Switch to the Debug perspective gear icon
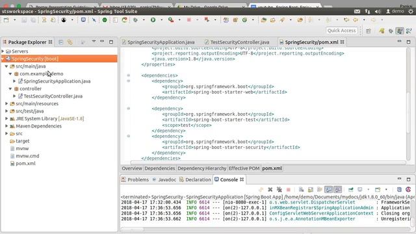Image resolution: width=416 pixels, height=234 pixels. pos(391,31)
